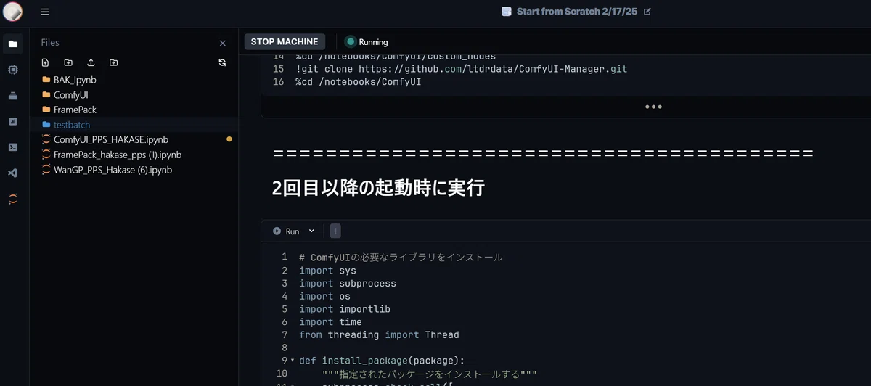Click the notebook icon beside the title
Image resolution: width=871 pixels, height=386 pixels.
(x=507, y=12)
